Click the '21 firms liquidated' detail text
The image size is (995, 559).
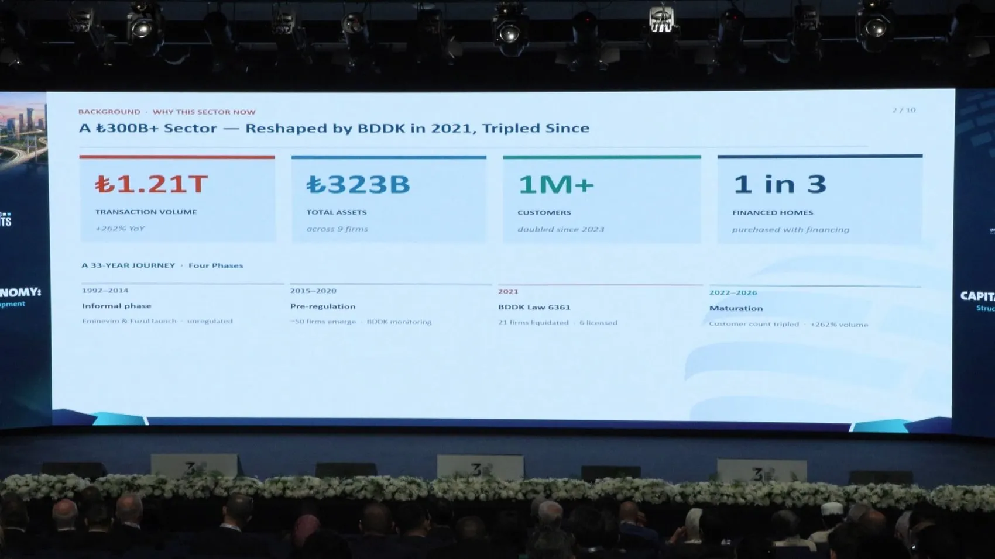pyautogui.click(x=533, y=322)
